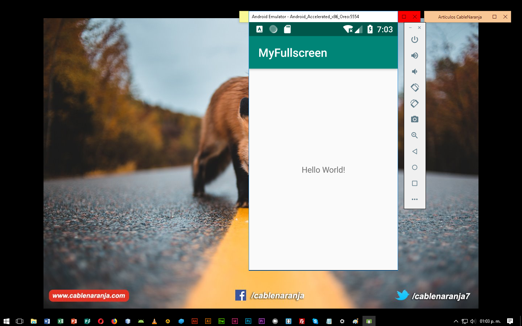Open the hidden icons tray arrow

click(x=456, y=321)
